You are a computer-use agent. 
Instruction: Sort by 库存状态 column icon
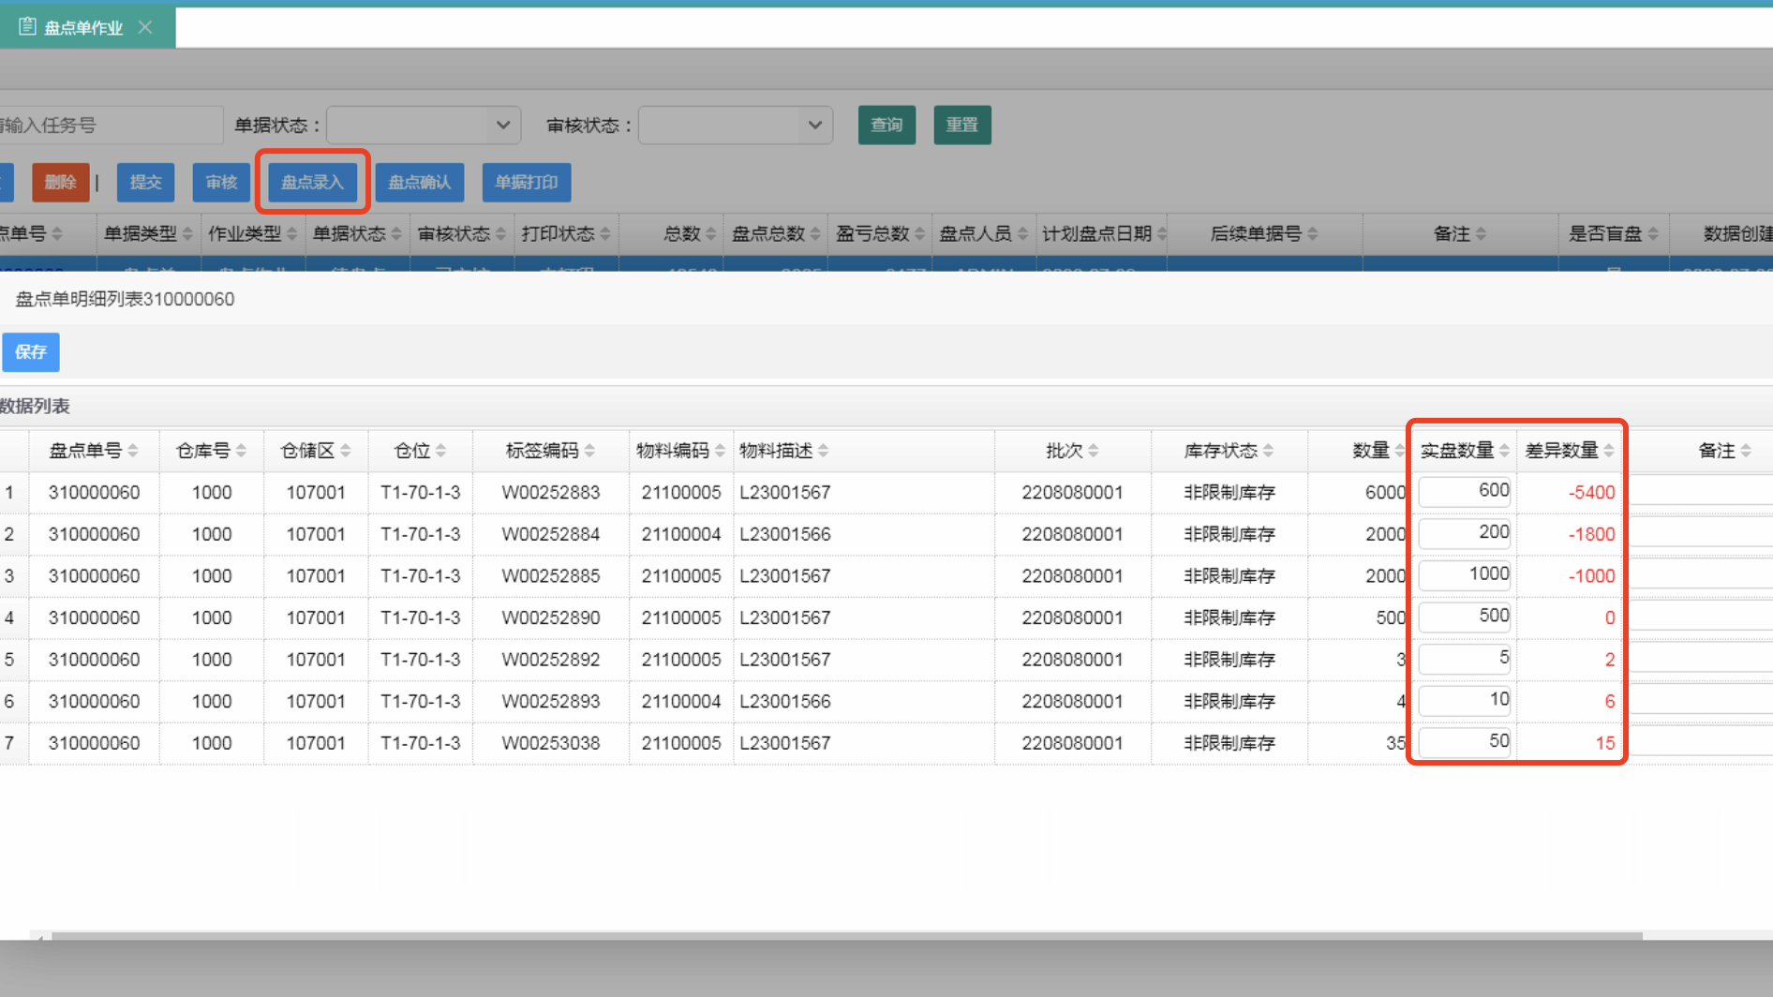click(x=1268, y=451)
